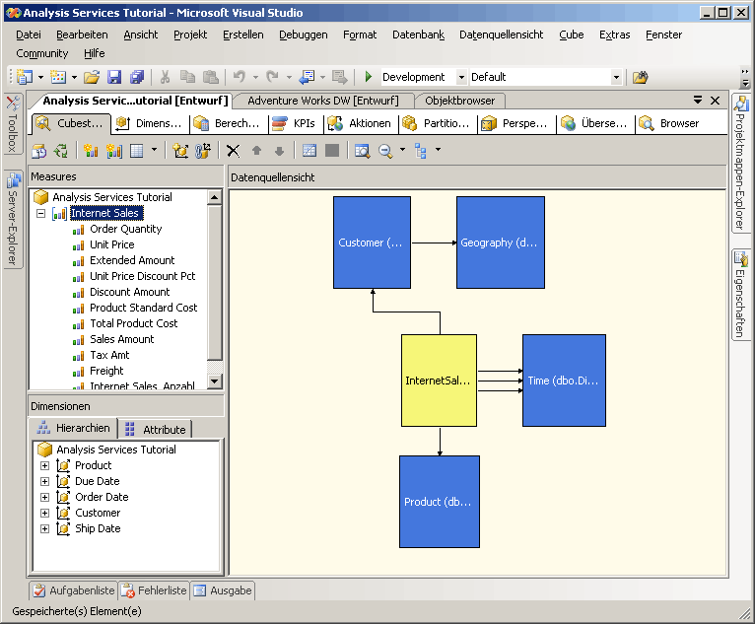Select the yellow InternetSales table box
Viewport: 755px width, 624px height.
pyautogui.click(x=440, y=381)
